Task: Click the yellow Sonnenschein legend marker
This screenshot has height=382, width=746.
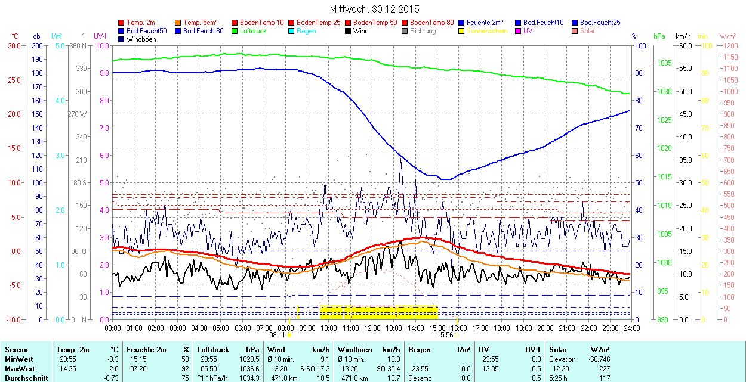Action: click(462, 31)
